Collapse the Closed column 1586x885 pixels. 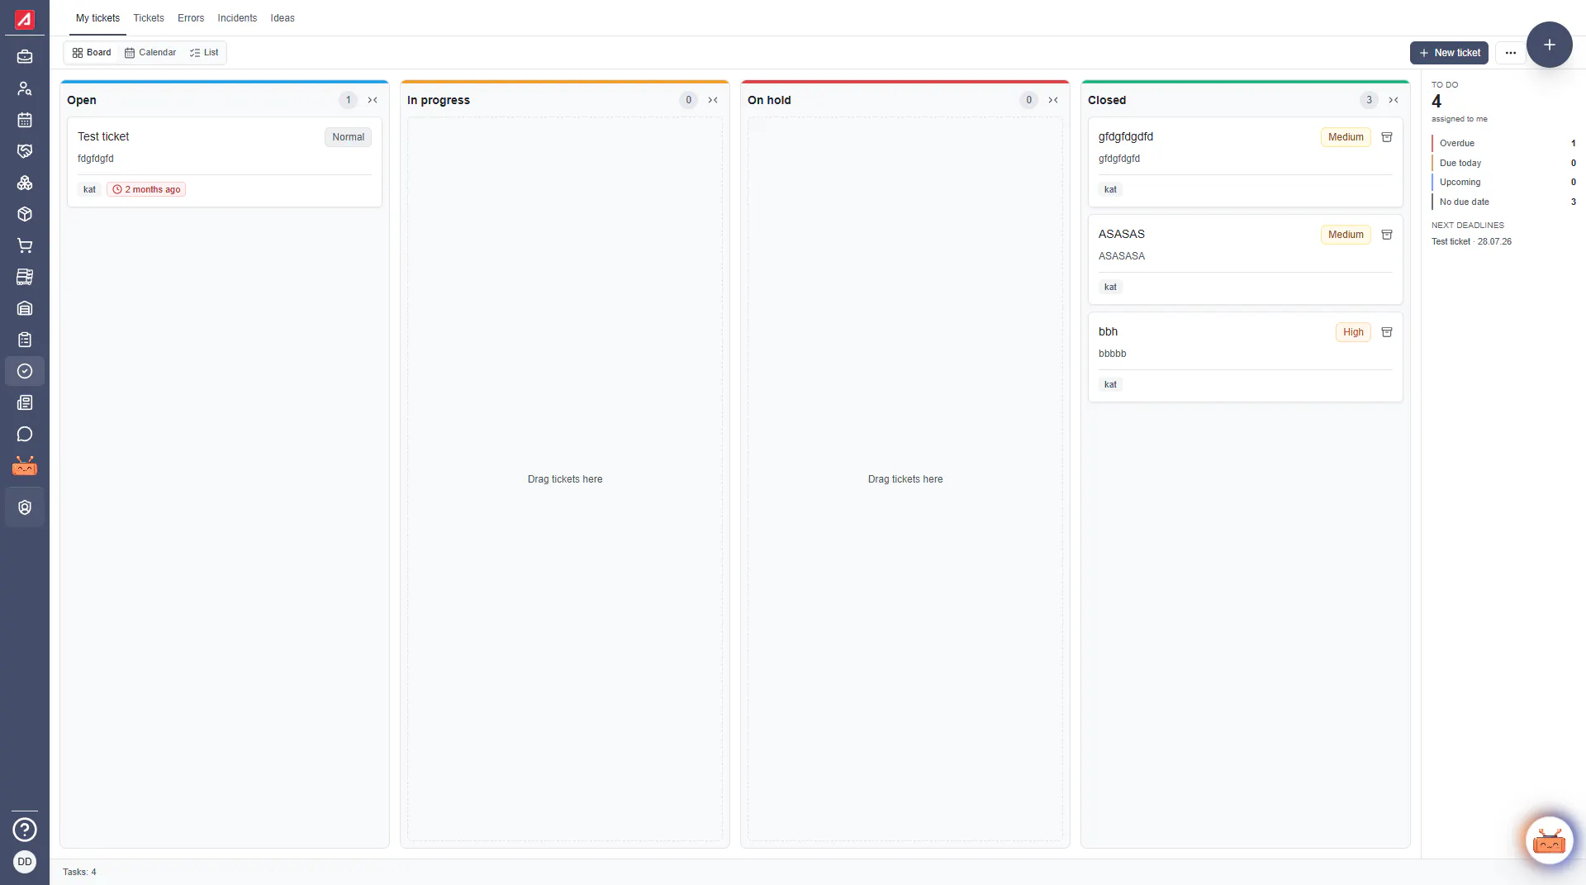1394,100
